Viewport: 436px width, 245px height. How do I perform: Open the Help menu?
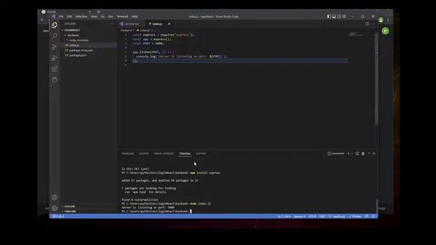click(135, 16)
